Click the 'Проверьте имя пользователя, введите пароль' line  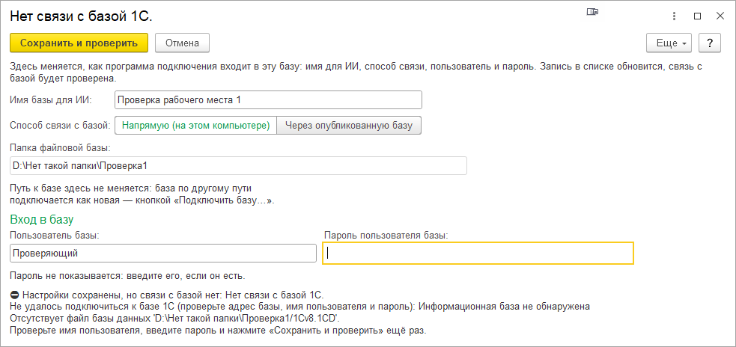219,330
